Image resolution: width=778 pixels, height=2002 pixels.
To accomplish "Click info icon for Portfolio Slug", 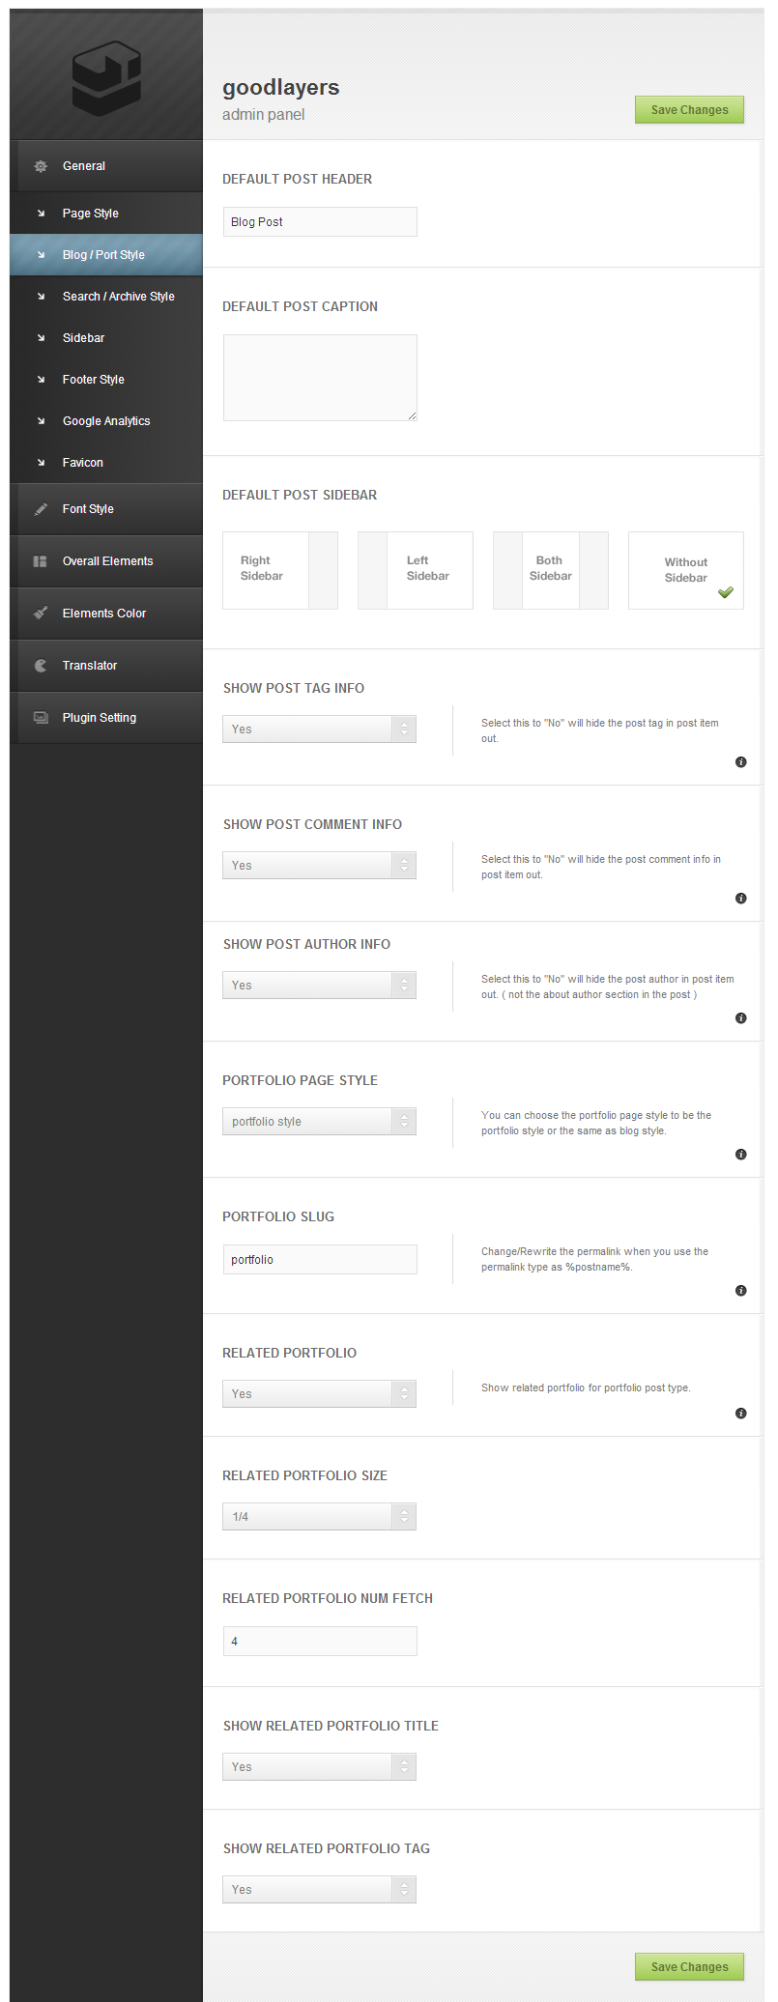I will click(x=741, y=1291).
